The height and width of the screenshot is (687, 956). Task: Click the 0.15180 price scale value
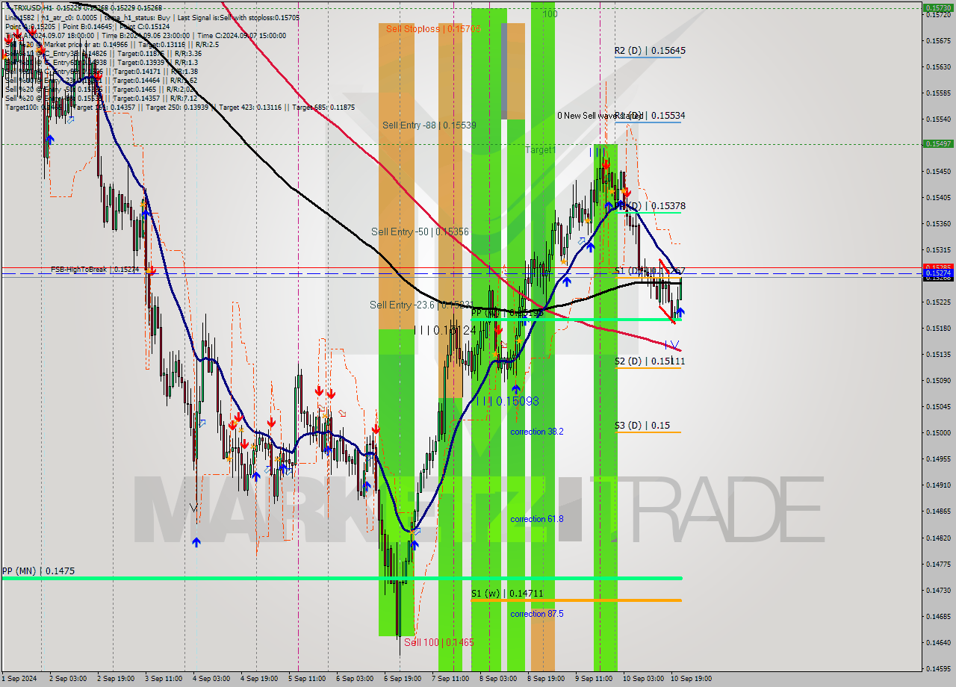point(937,329)
